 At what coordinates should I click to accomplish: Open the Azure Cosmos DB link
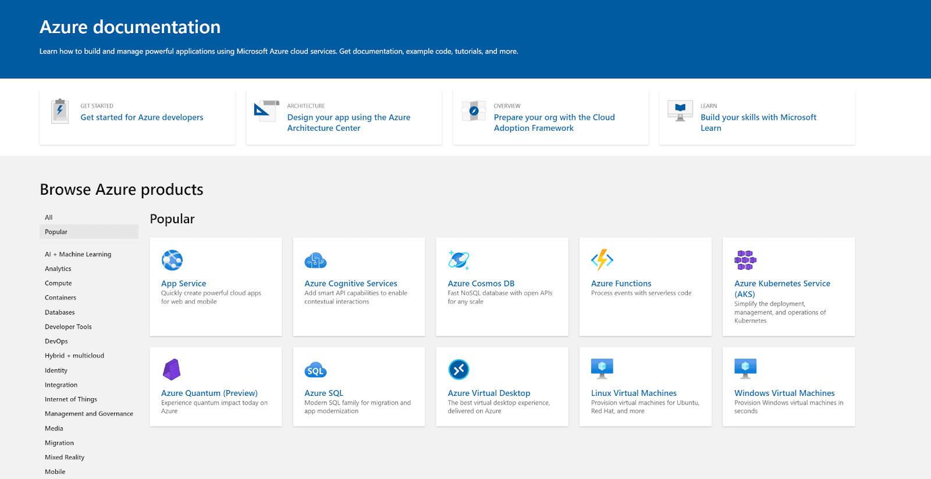pos(481,284)
